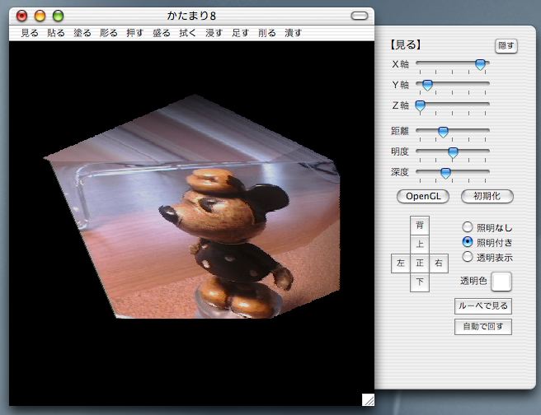Click the green zoom window button
541x415 pixels.
pos(59,16)
